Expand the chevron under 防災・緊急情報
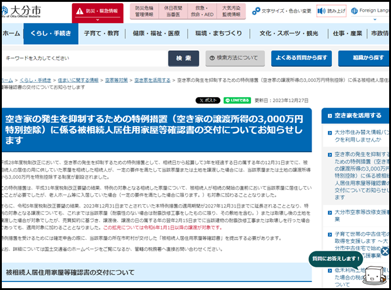This screenshot has height=290, width=391. pos(98,20)
